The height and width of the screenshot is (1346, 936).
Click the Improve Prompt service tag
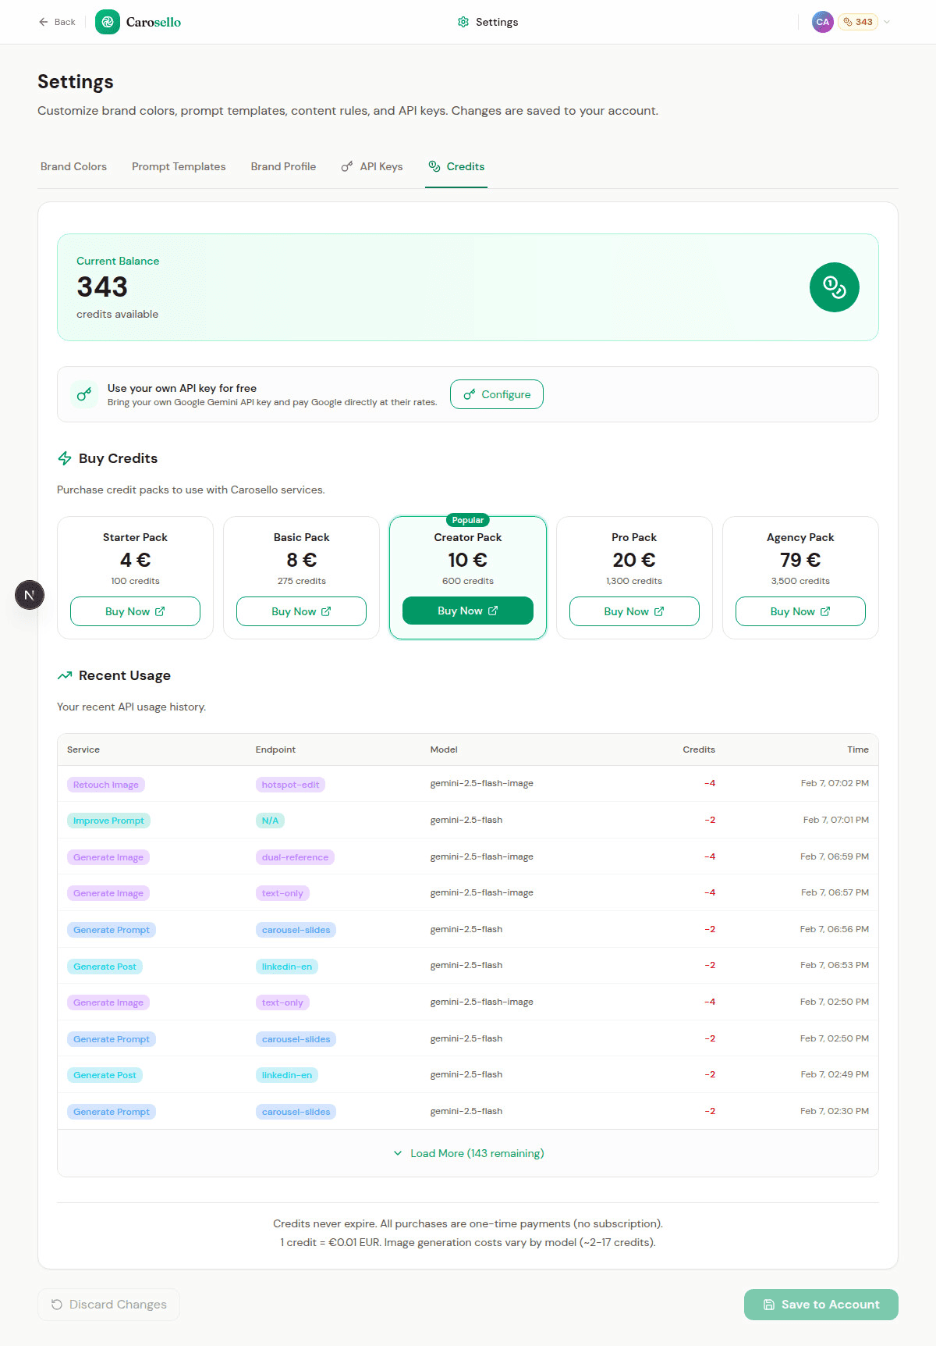click(108, 821)
